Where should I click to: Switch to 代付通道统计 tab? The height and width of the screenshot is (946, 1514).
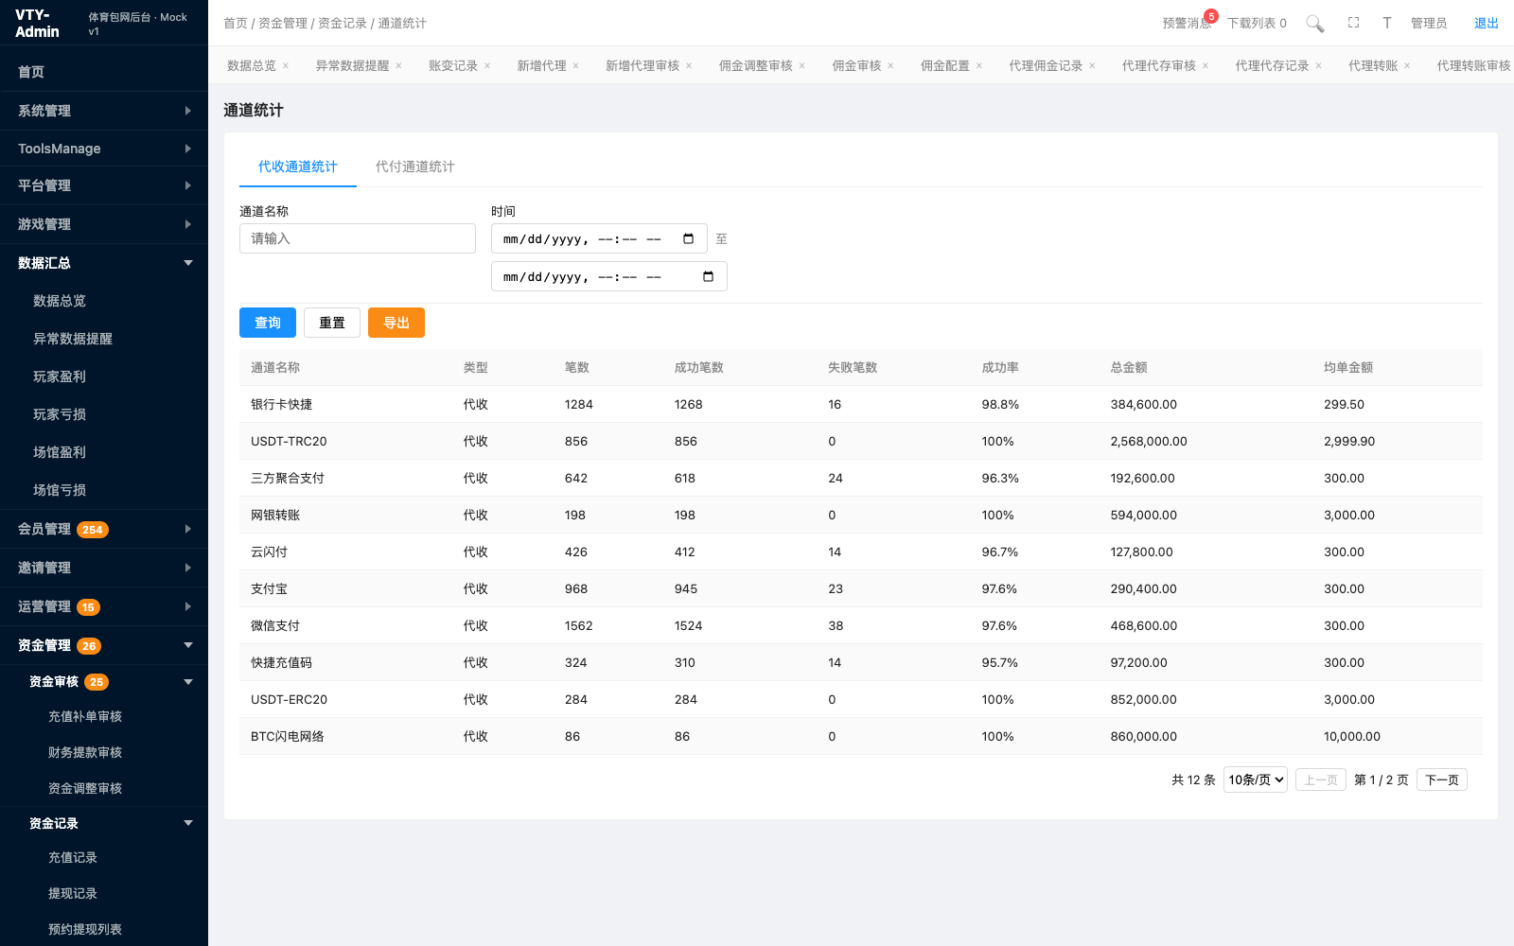click(x=414, y=166)
